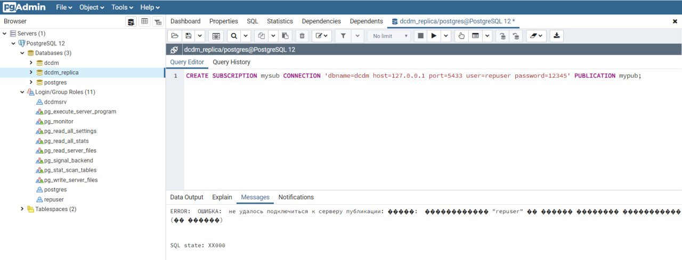Click Browser panel view data grid icon

pyautogui.click(x=144, y=21)
